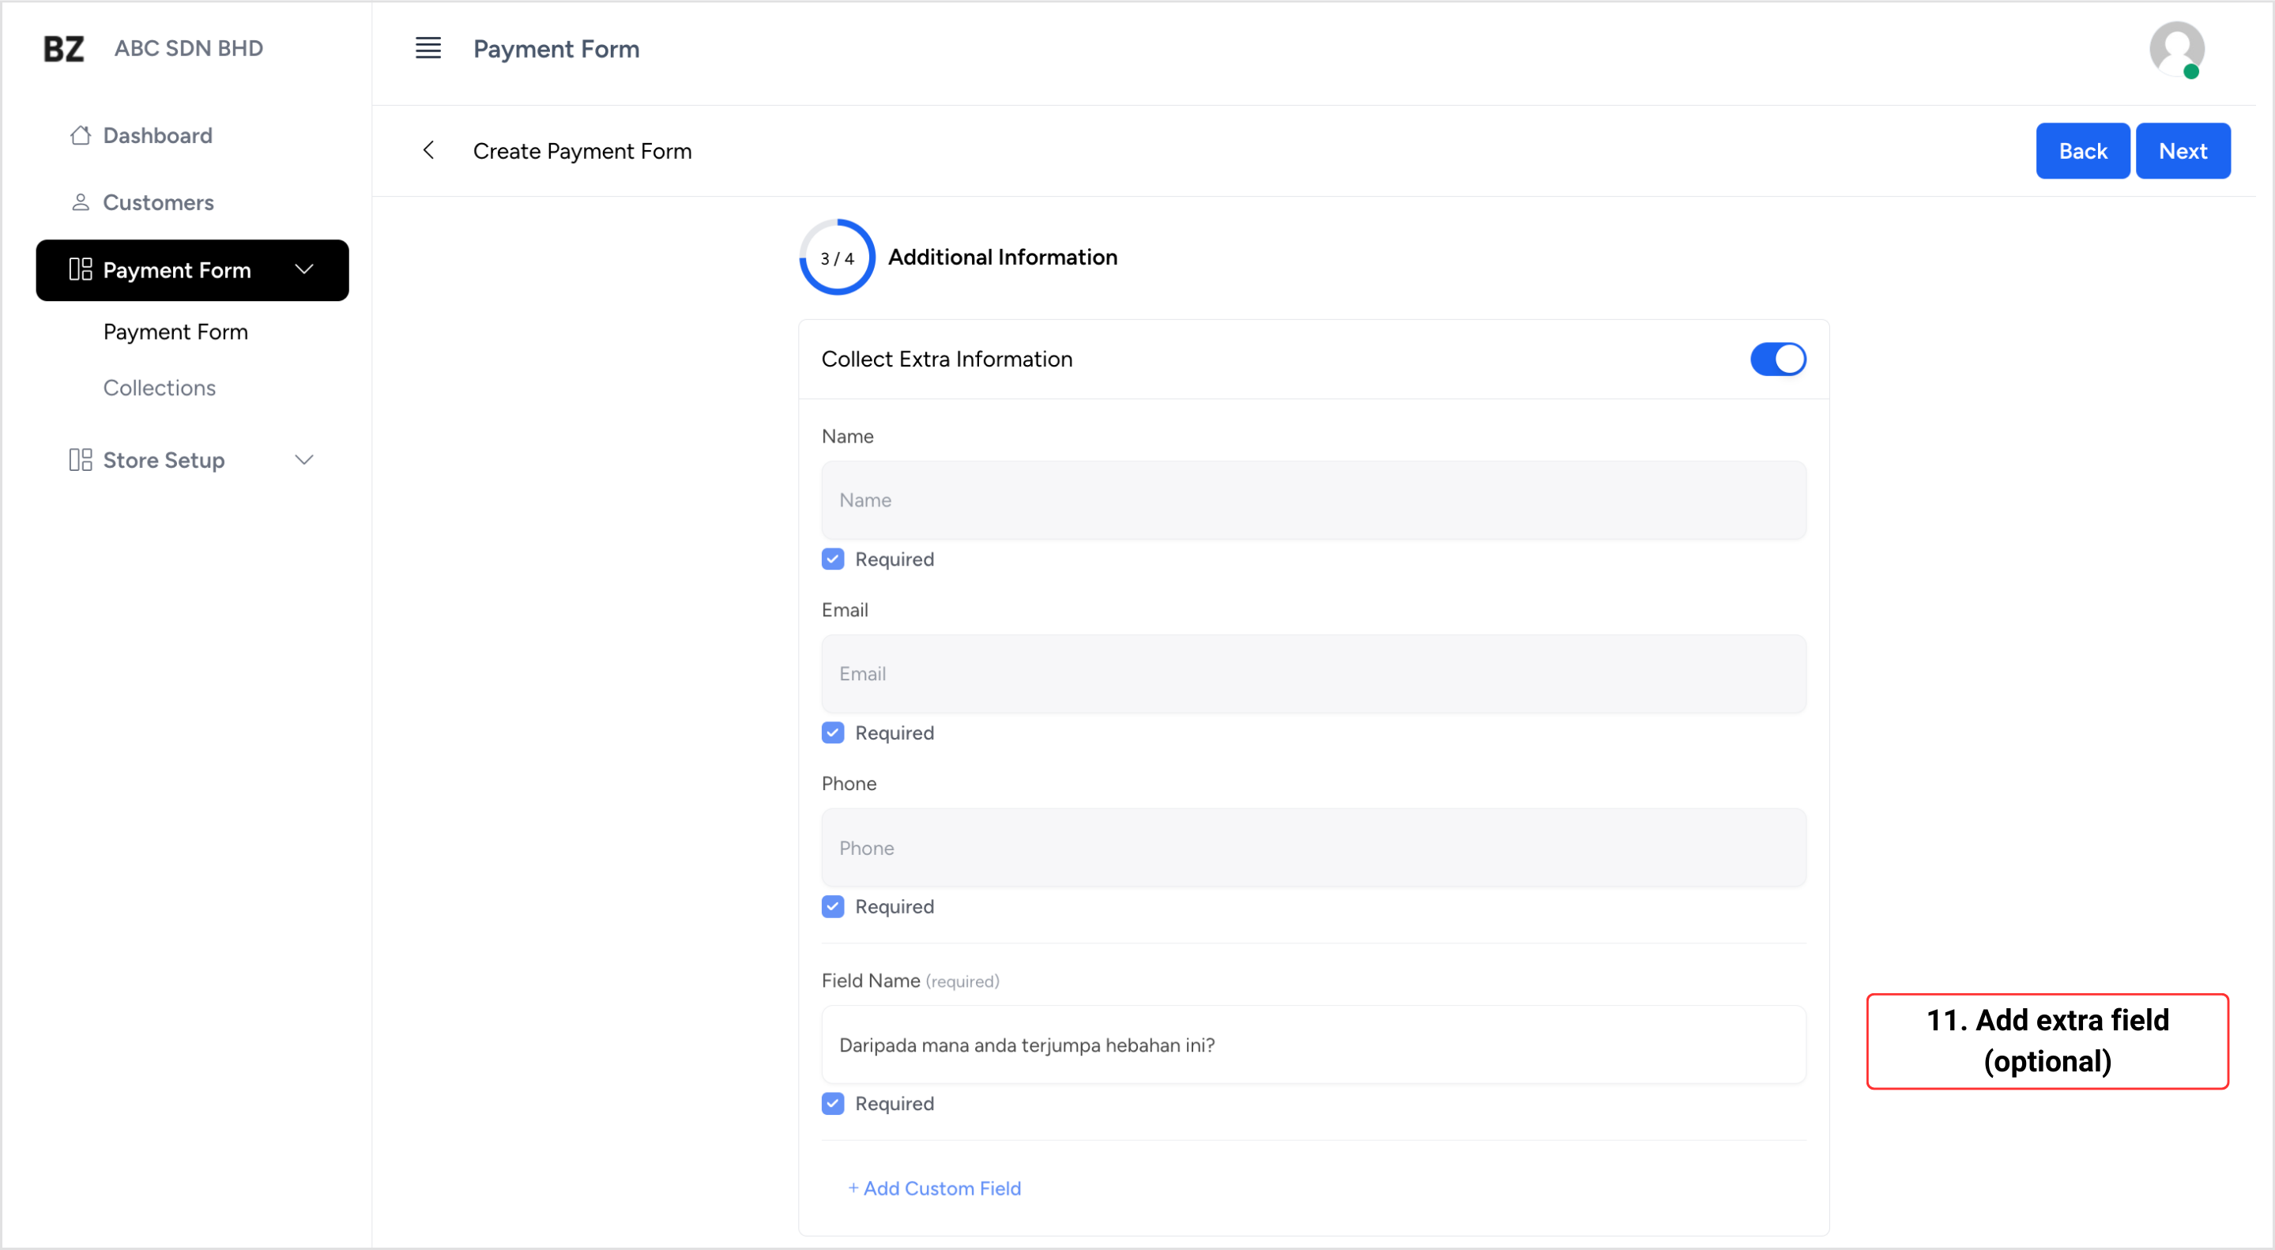Uncheck Required under the Email field

tap(833, 732)
